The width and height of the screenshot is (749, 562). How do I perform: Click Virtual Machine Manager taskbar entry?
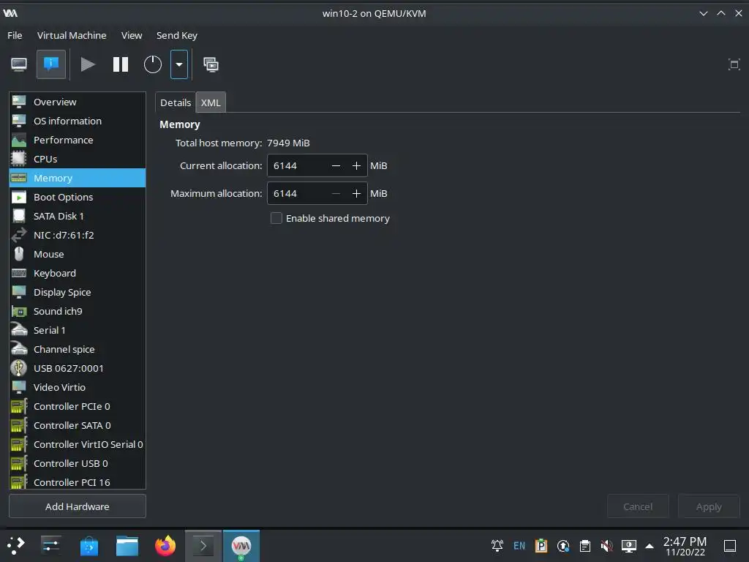click(241, 545)
